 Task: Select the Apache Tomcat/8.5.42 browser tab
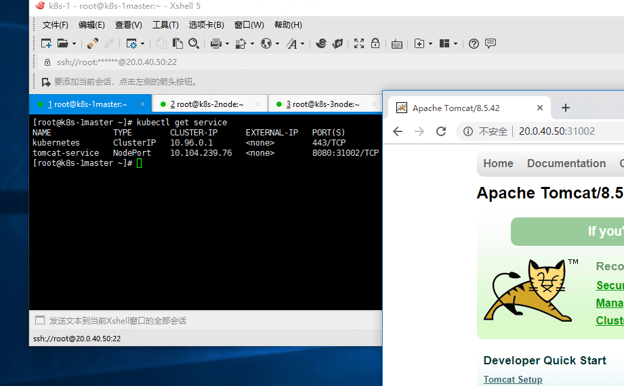point(470,108)
